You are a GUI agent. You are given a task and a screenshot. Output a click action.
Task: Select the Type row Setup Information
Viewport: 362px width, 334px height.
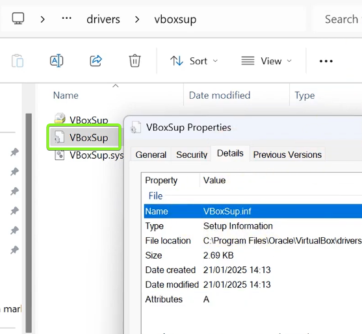253,226
